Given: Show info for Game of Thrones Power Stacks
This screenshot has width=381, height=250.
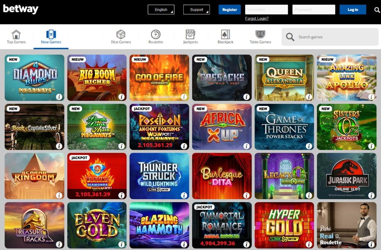Looking at the screenshot, I should [x=309, y=146].
